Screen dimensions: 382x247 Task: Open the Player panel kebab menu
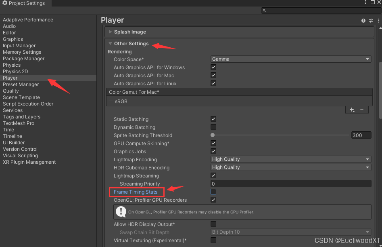[379, 21]
